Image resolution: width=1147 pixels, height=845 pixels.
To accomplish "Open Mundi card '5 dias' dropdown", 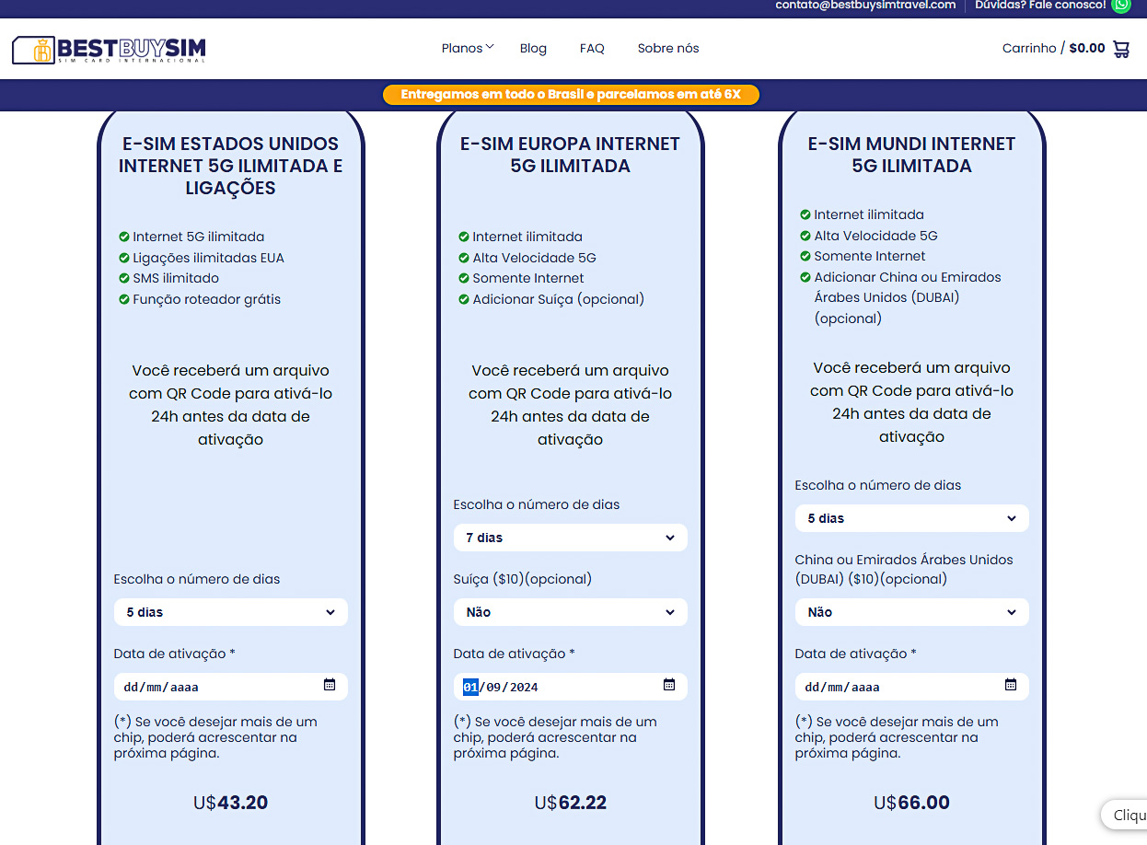I will [x=911, y=518].
